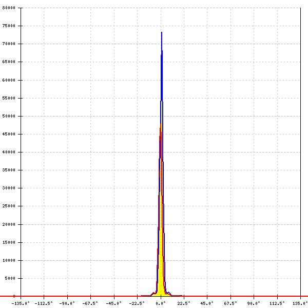Viewport: 308px width, 308px height.
Task: Select the 90.0° x-axis label
Action: tap(254, 303)
